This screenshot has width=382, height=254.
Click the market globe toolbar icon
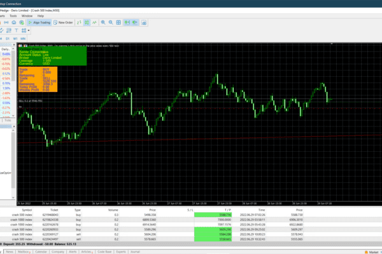tap(22, 23)
